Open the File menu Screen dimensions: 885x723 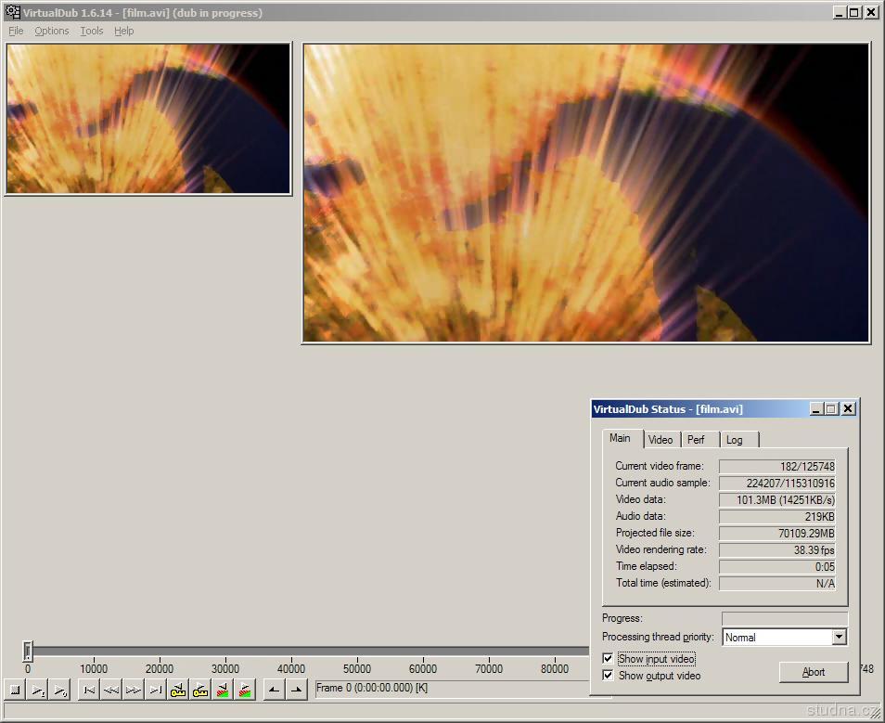tap(16, 31)
